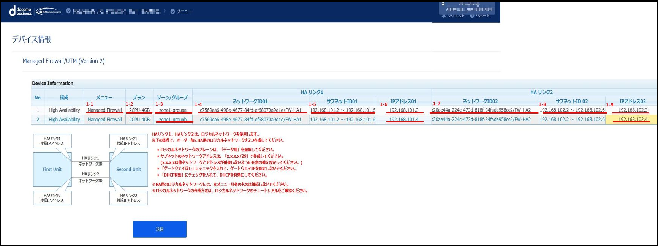Click High Availability in row 1

point(64,110)
